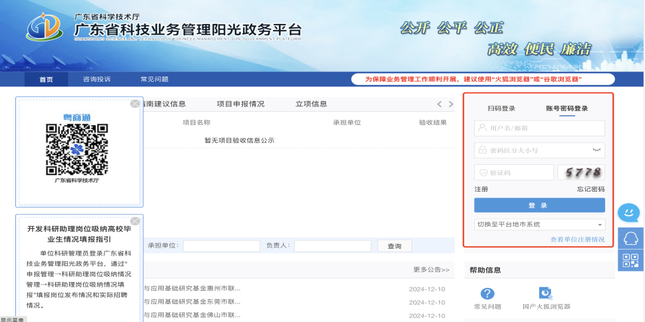Open the QQ customer service icon
The height and width of the screenshot is (322, 645).
(x=629, y=238)
